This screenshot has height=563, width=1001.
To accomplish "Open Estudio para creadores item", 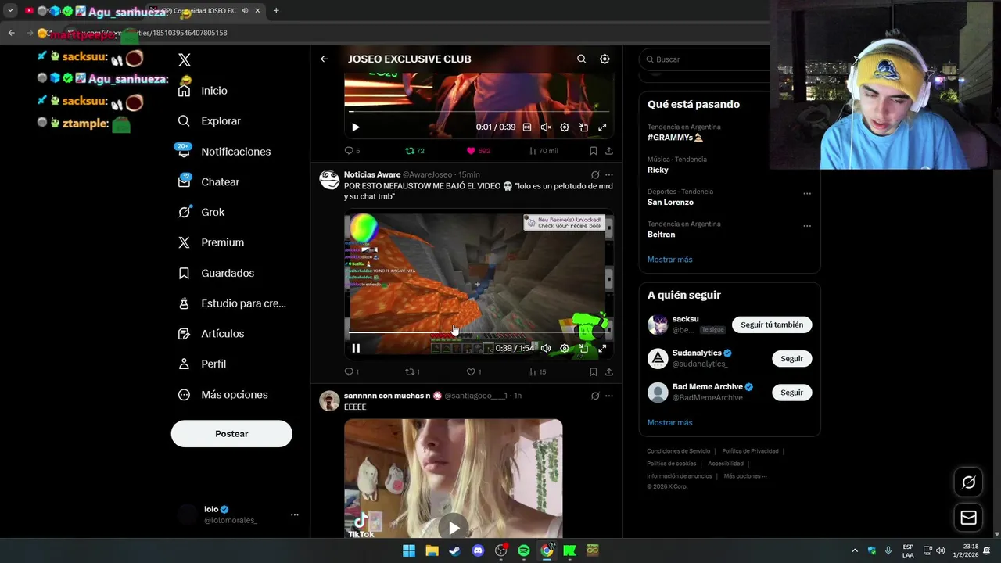I will 231,303.
